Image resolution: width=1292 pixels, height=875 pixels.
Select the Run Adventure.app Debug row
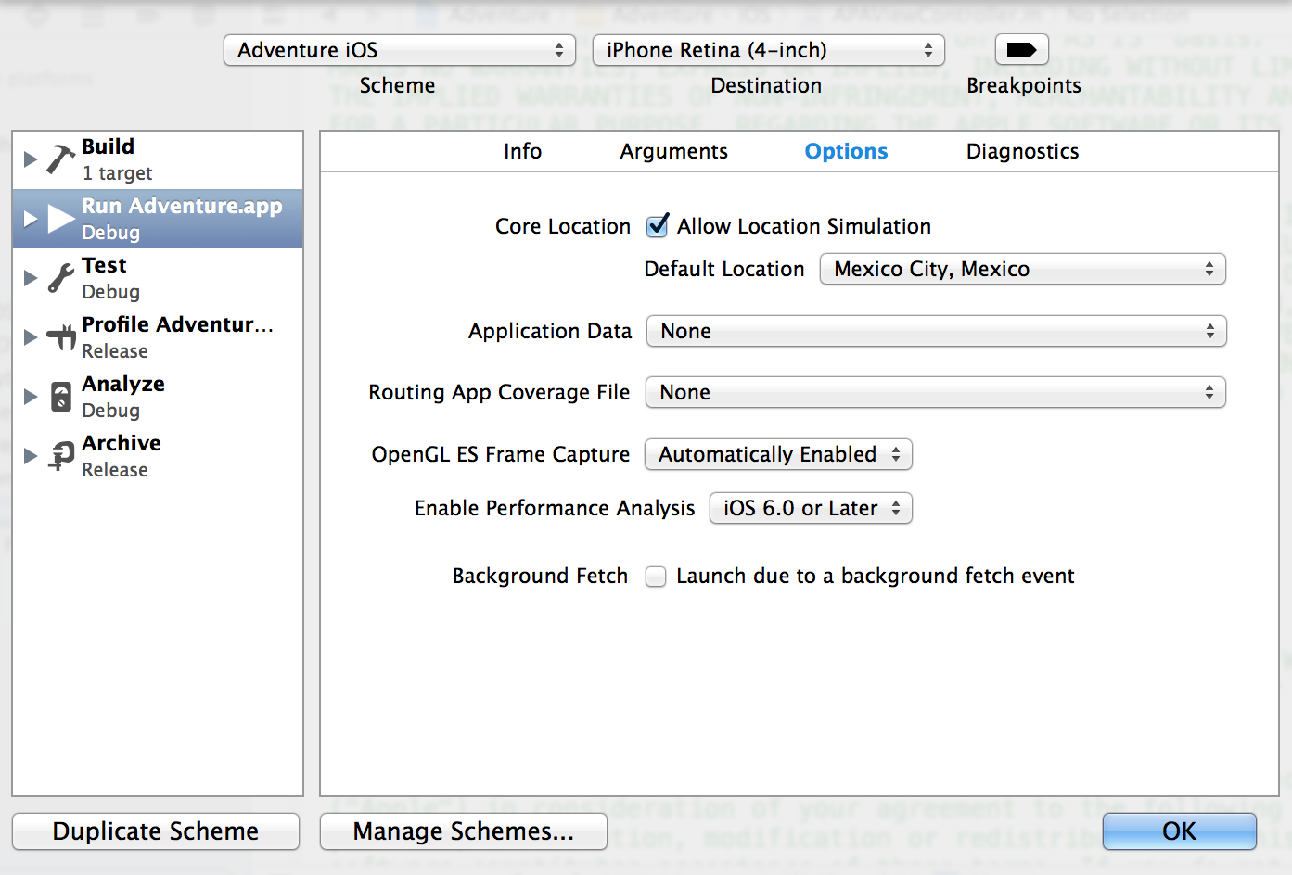tap(158, 219)
